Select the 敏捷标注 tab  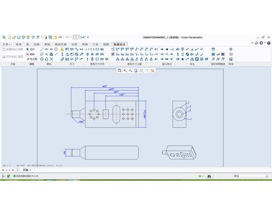click(119, 44)
